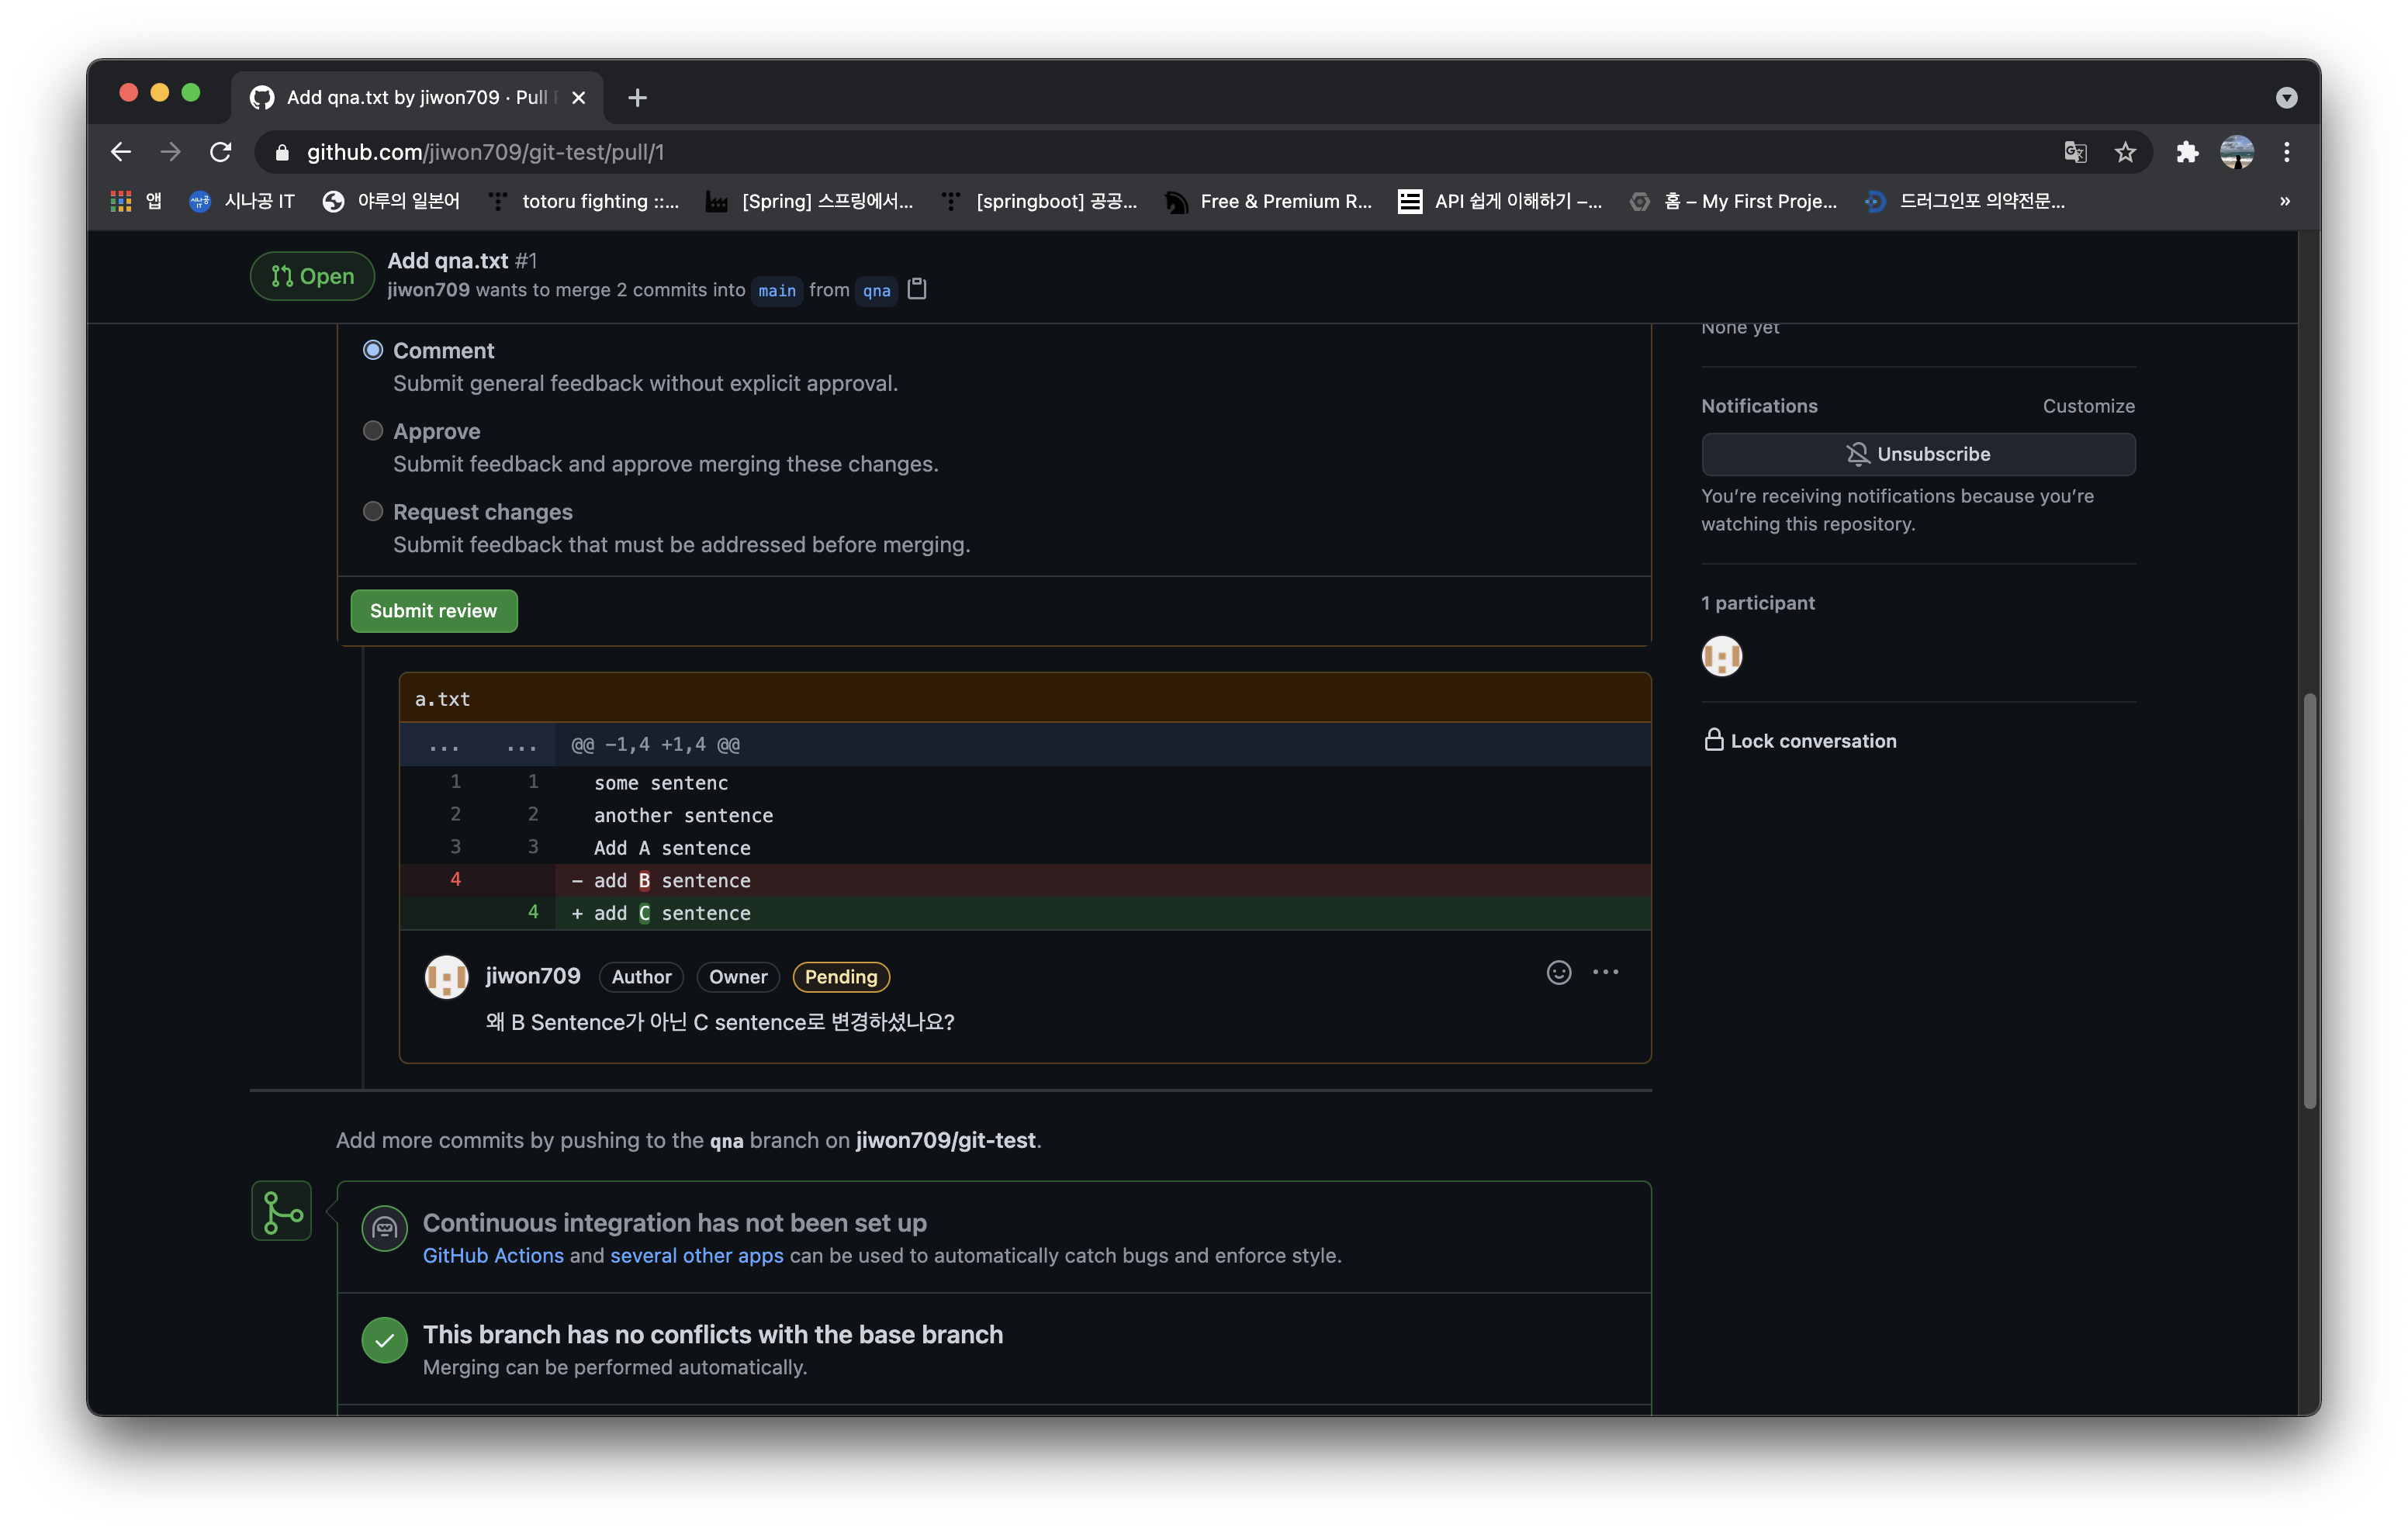Select the Request changes review option

click(x=373, y=511)
